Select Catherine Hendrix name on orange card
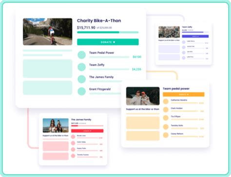 pyautogui.click(x=179, y=100)
